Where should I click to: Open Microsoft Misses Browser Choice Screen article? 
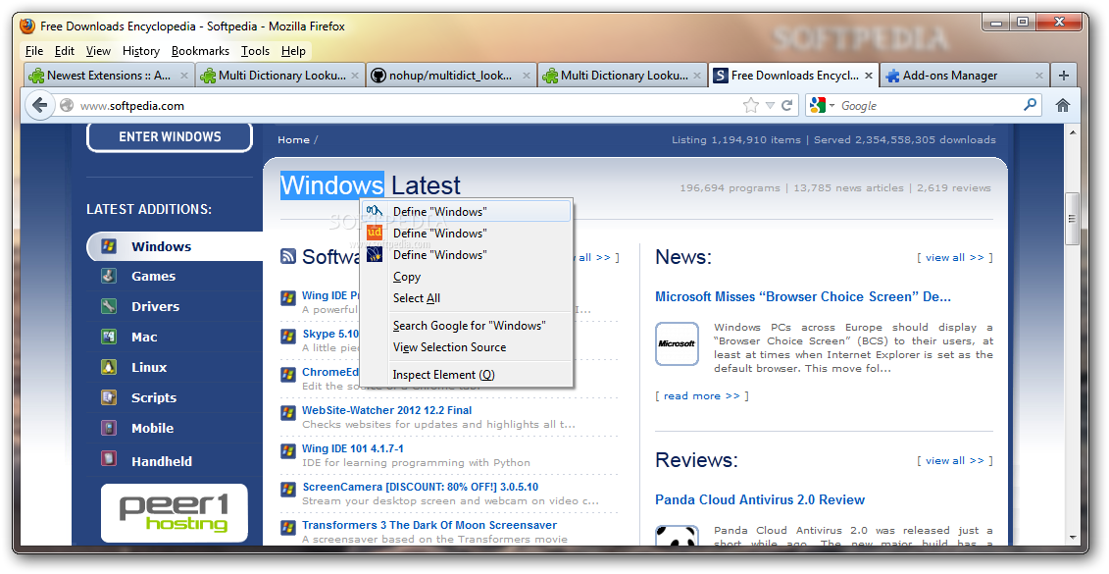point(803,296)
